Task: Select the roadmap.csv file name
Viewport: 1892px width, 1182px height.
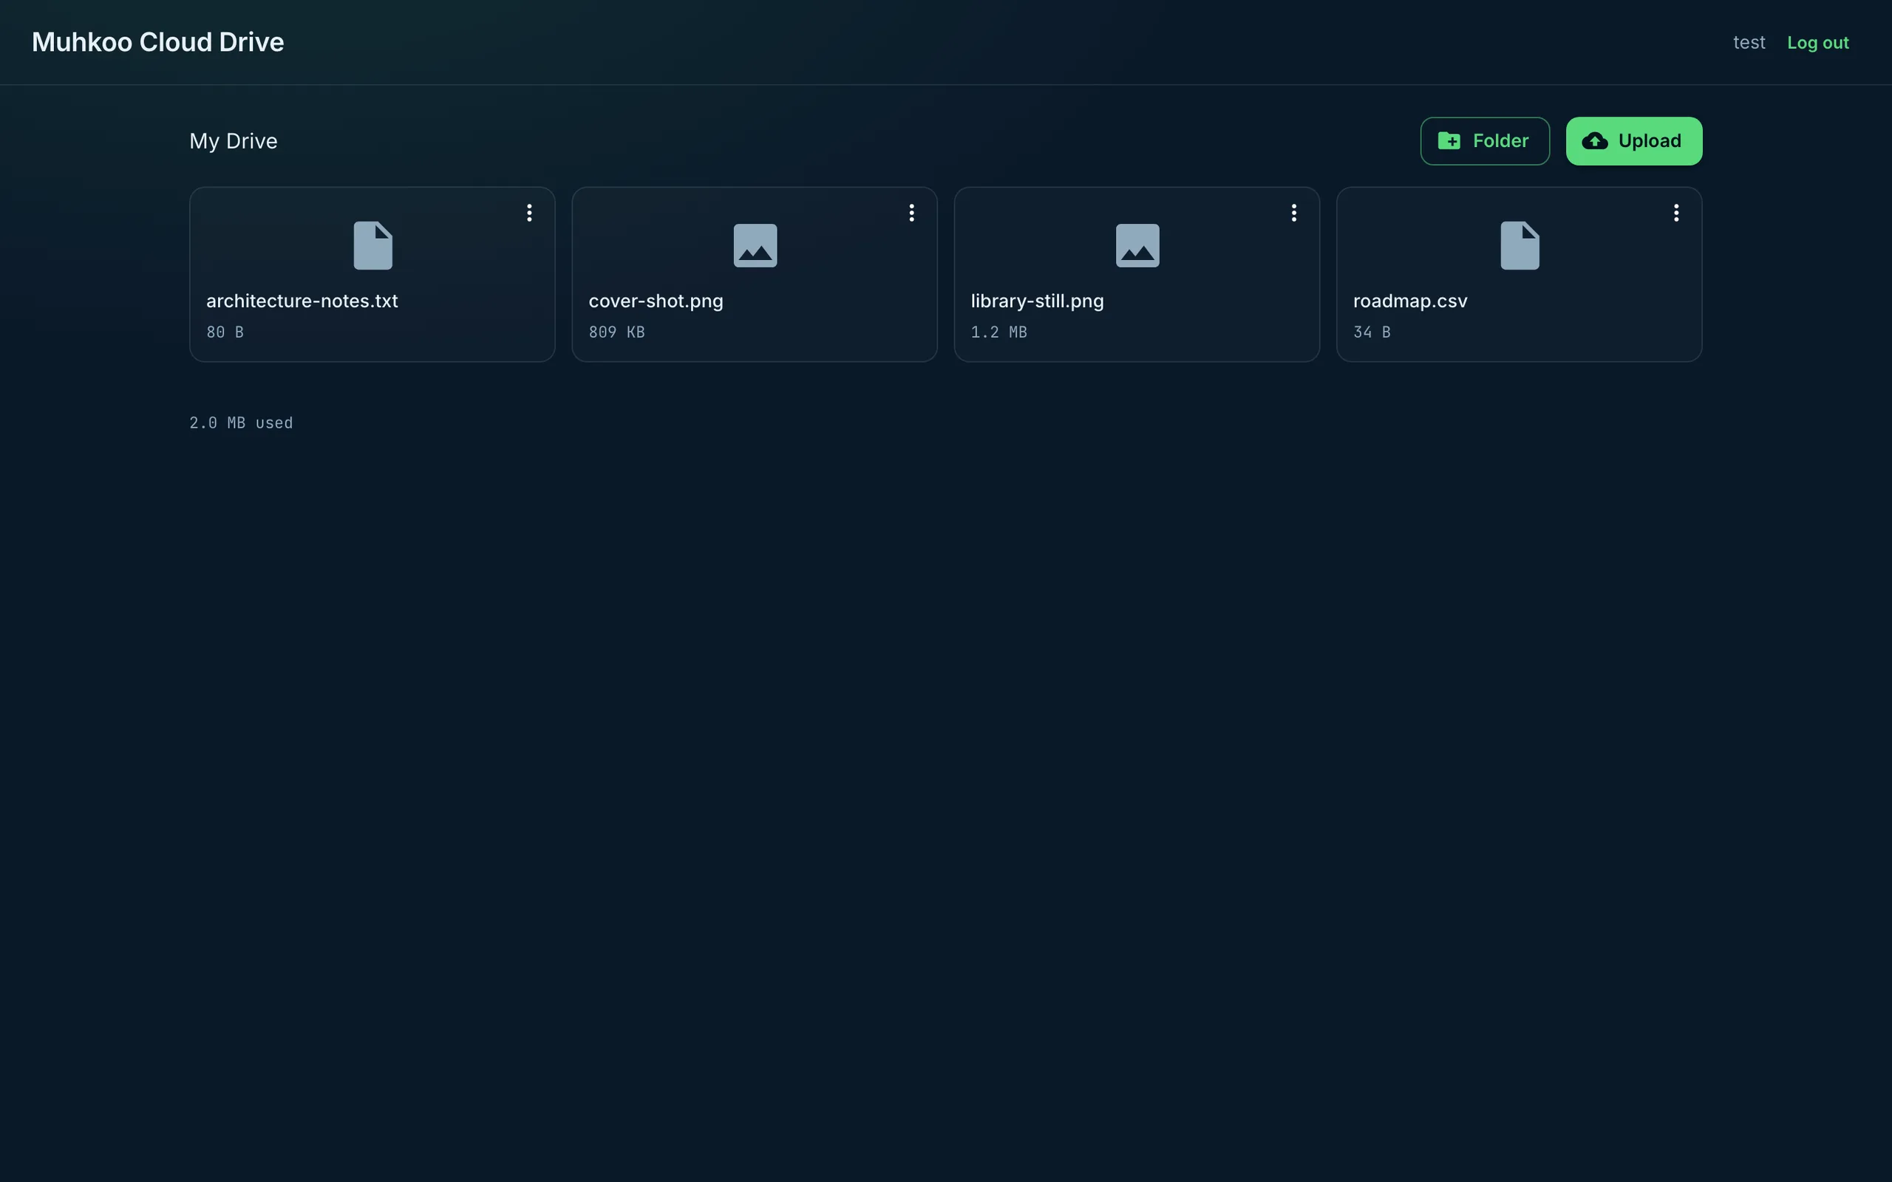Action: [1409, 301]
